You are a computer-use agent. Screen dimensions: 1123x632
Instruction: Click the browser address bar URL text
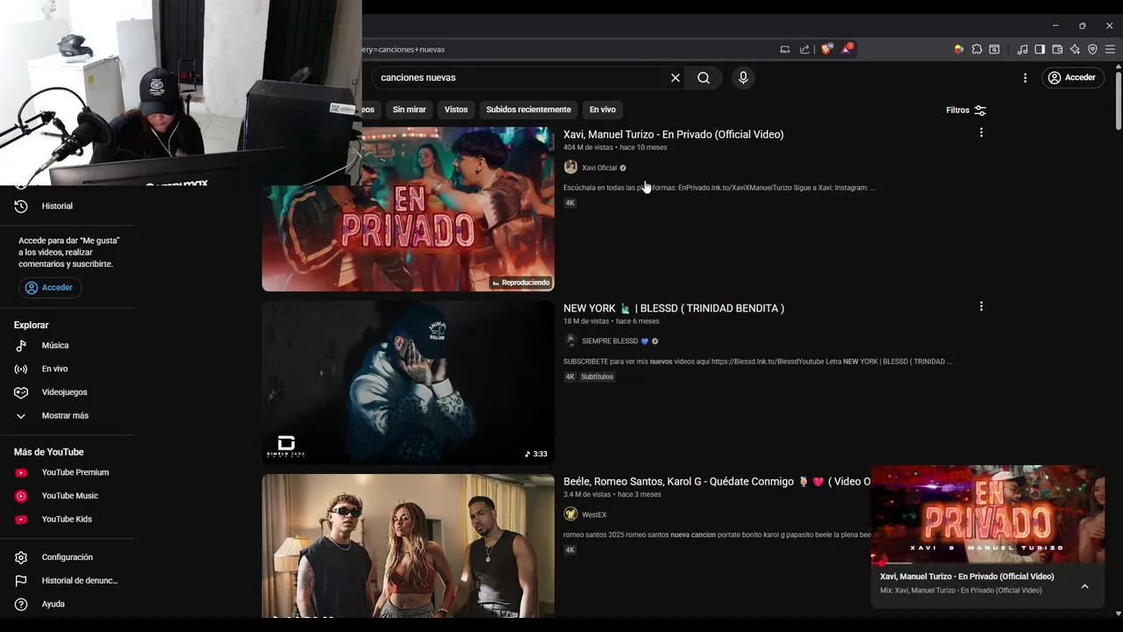(404, 49)
